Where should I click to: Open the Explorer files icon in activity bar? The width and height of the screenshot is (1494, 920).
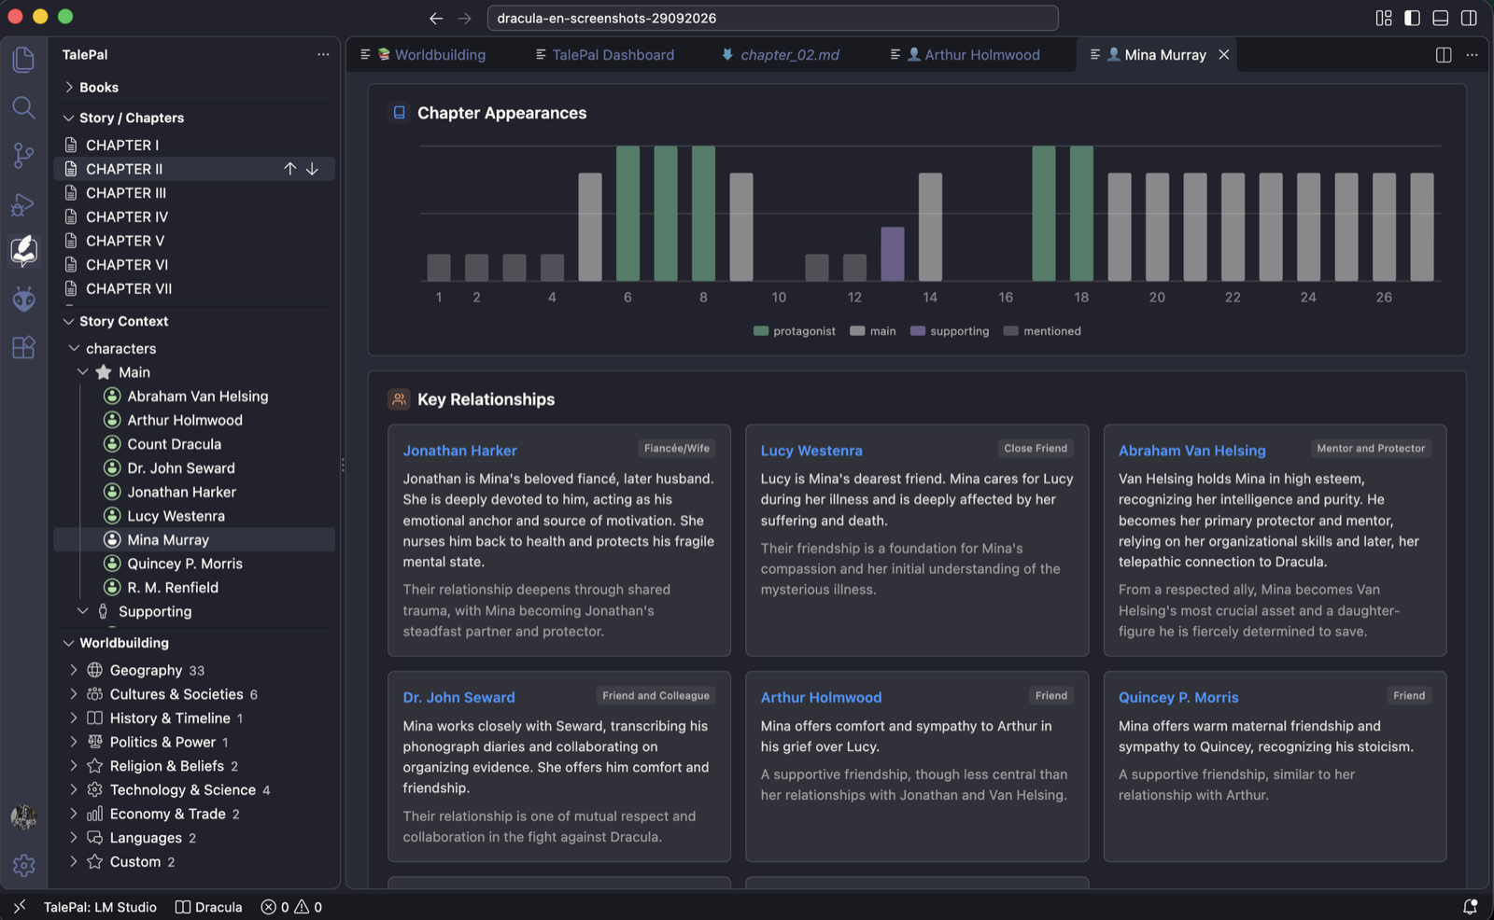click(x=23, y=60)
